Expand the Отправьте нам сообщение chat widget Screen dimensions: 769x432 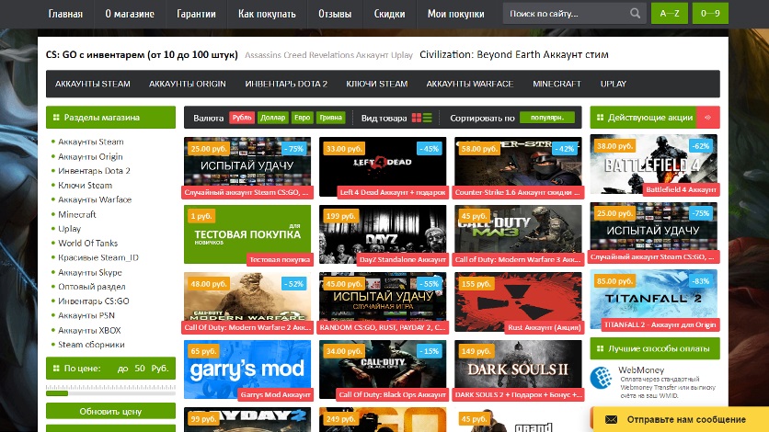coord(679,419)
